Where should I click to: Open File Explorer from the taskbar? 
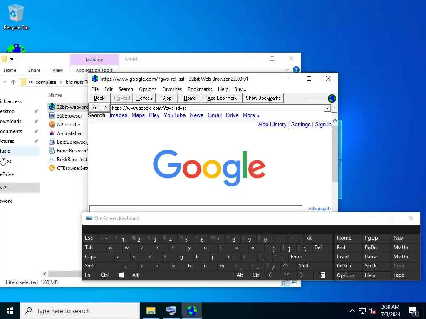tap(151, 311)
